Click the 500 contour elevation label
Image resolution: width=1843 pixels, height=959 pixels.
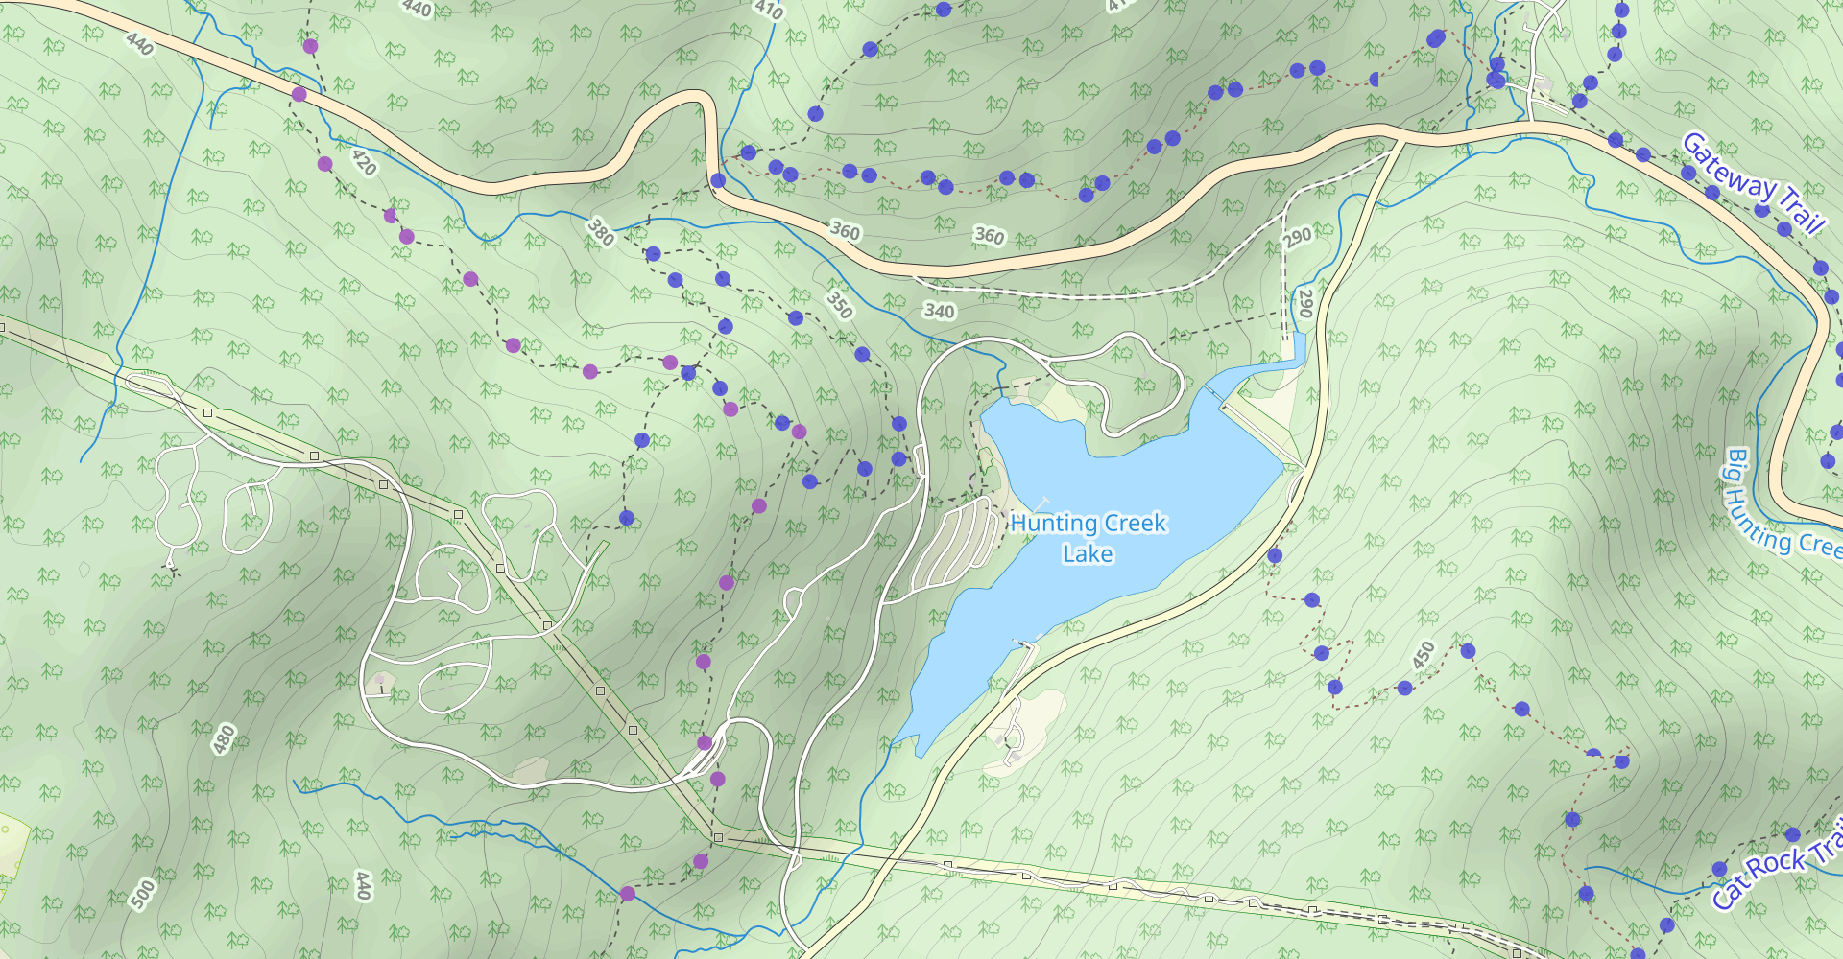click(x=143, y=894)
